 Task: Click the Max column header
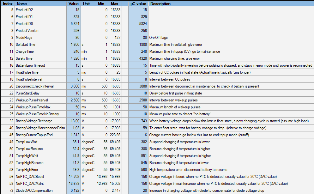coord(115,4)
